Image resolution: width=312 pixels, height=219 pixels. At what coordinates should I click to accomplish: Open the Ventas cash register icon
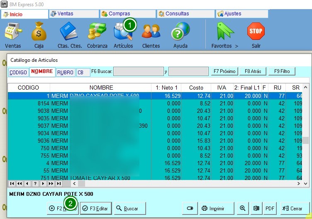(13, 31)
